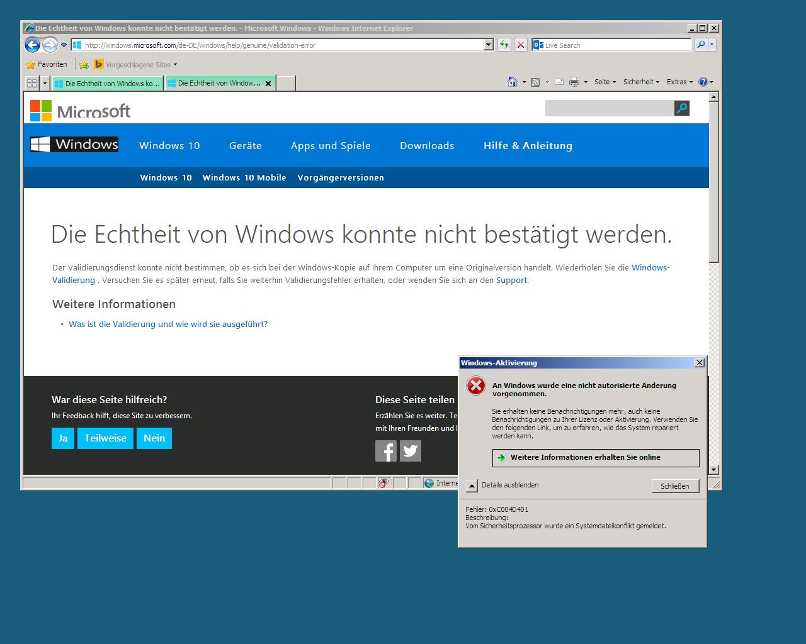The width and height of the screenshot is (806, 644).
Task: Go to the Home page icon
Action: coord(513,82)
